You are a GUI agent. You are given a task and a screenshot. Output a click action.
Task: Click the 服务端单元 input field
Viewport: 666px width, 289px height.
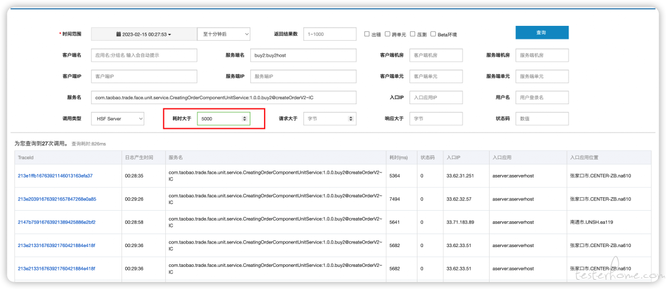pyautogui.click(x=542, y=76)
